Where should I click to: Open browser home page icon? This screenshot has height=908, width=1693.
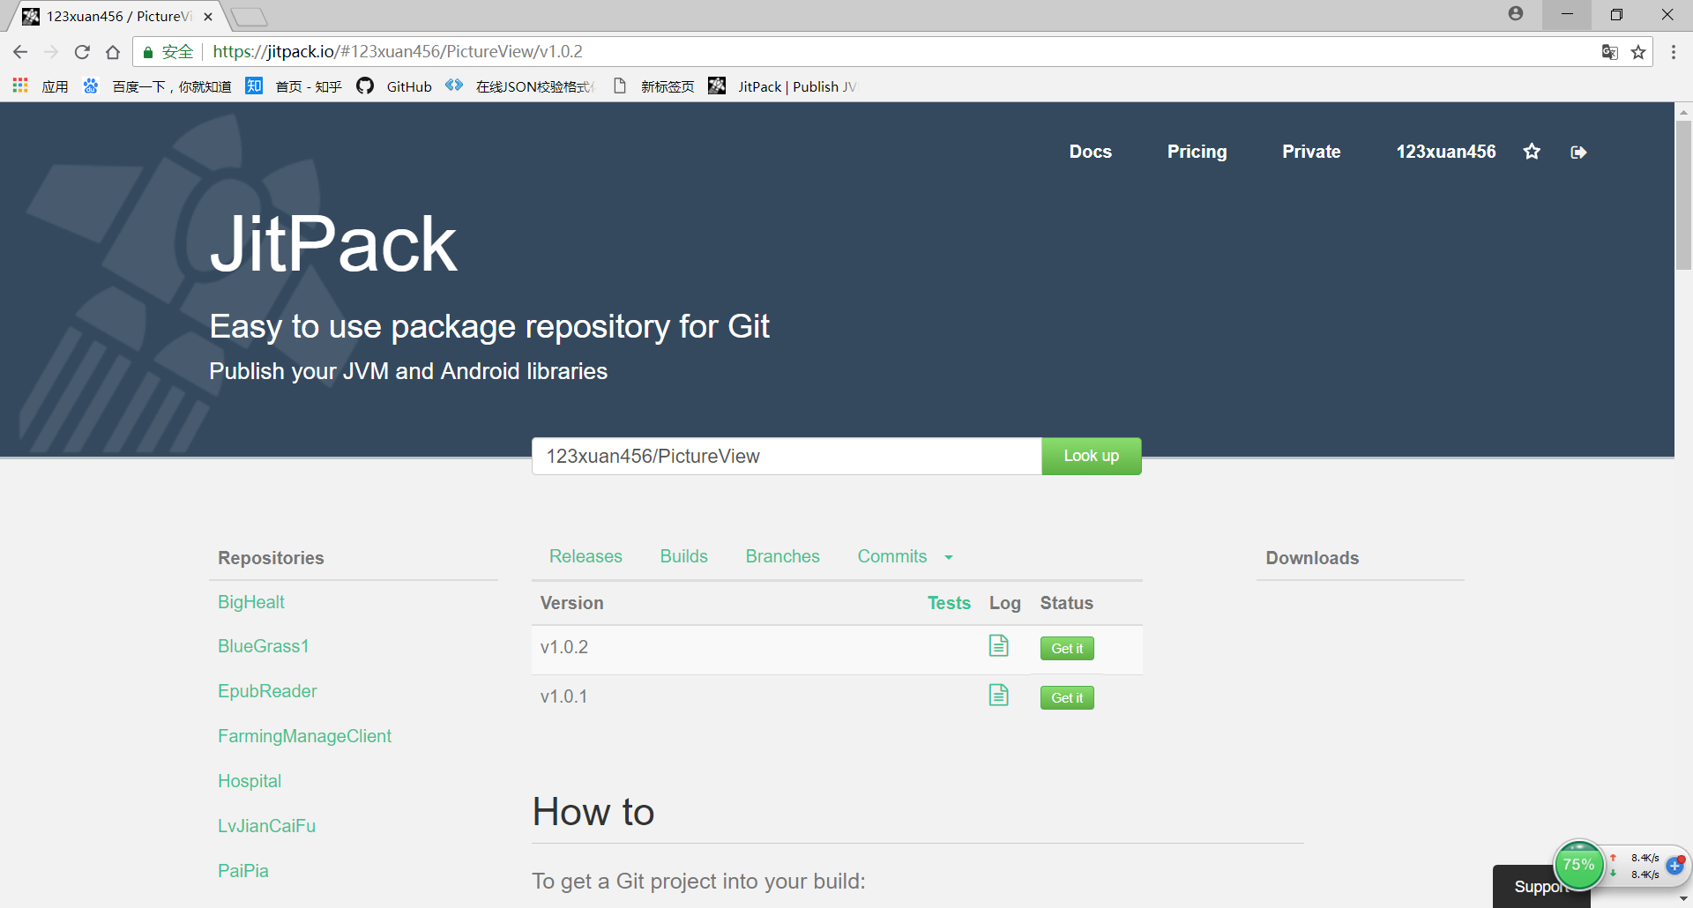click(x=113, y=52)
